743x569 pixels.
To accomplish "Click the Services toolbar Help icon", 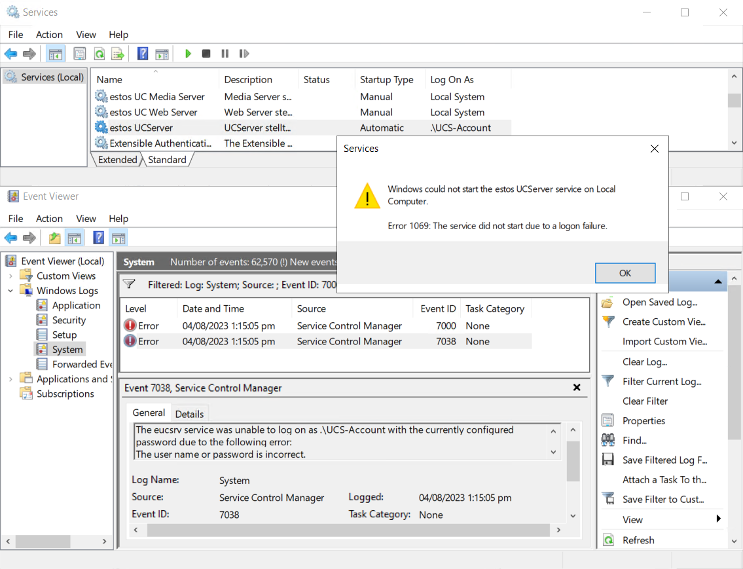I will click(x=143, y=54).
